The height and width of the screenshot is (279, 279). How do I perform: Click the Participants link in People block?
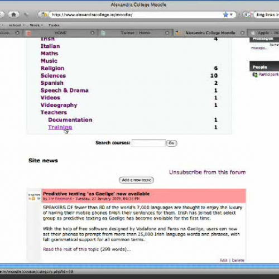(x=269, y=74)
